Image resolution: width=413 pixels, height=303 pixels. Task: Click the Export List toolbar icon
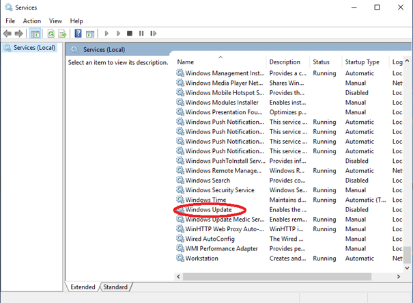point(63,33)
